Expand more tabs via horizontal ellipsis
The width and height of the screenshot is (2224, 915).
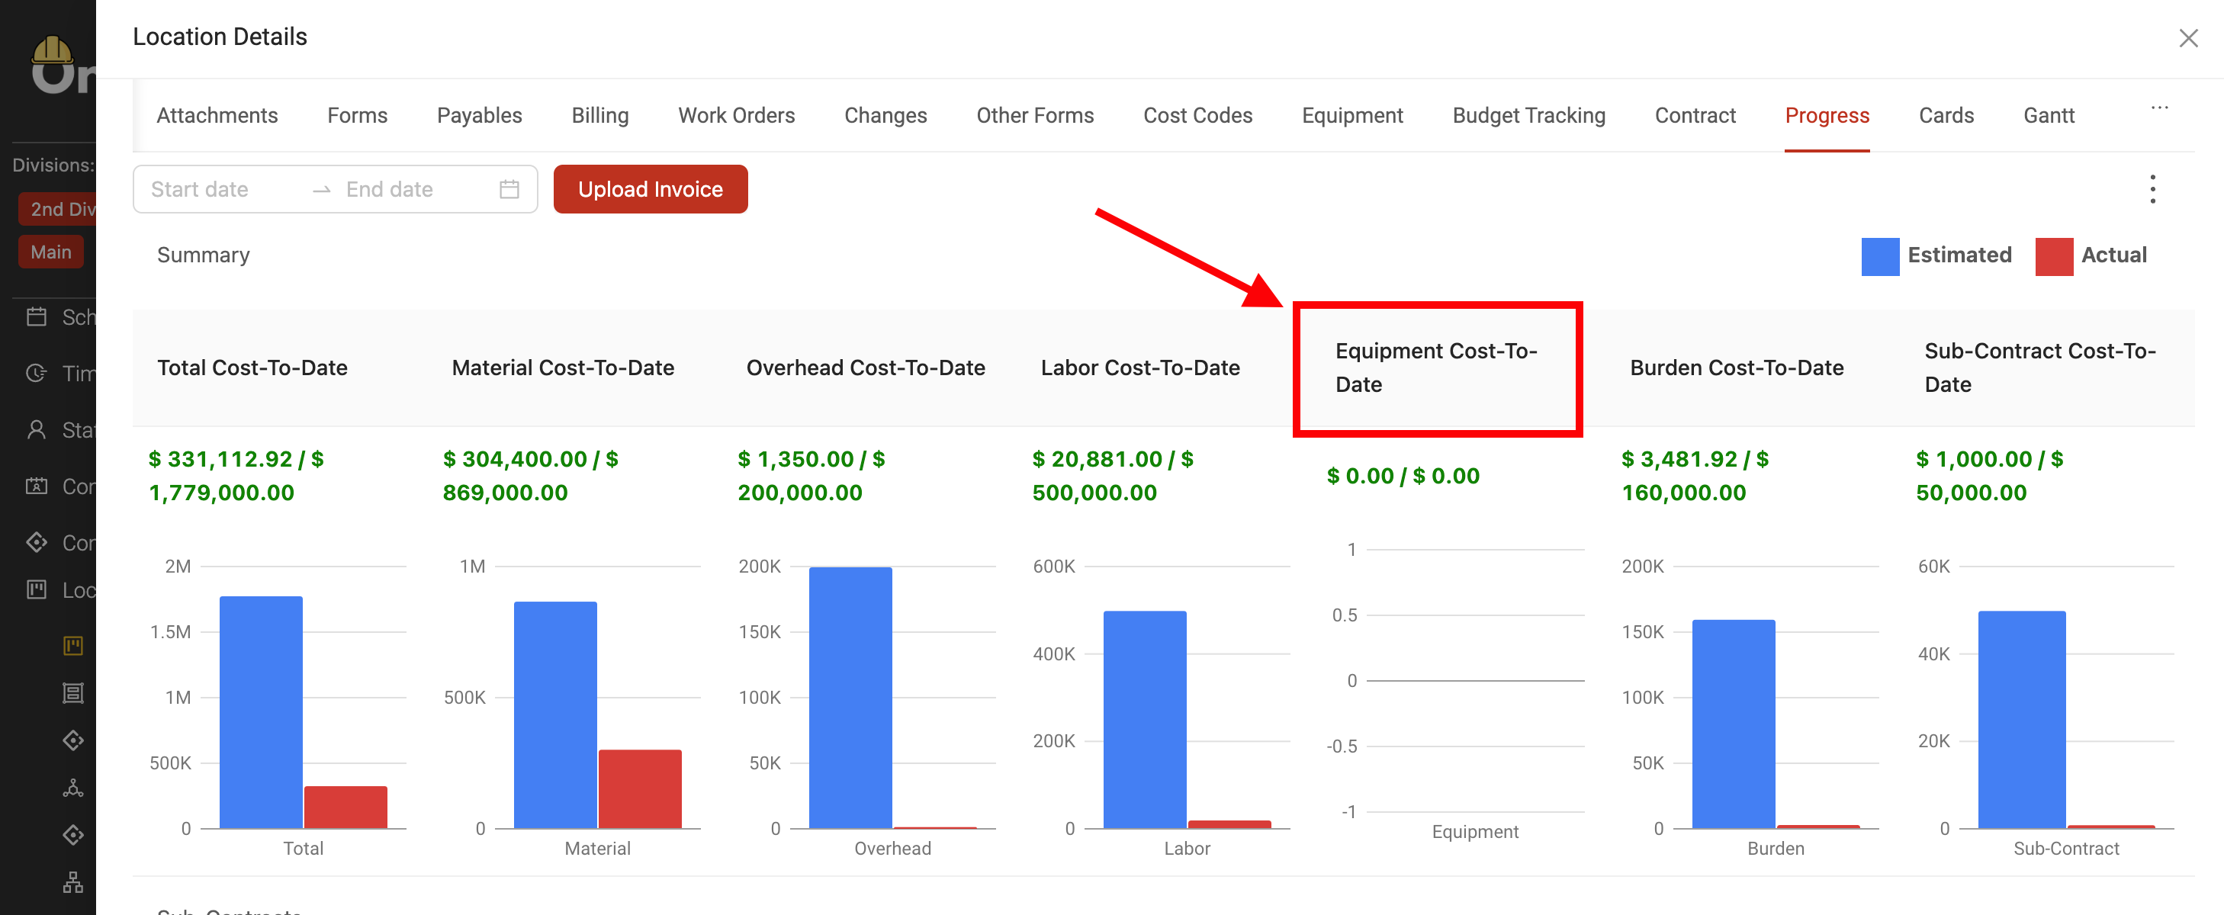[2159, 108]
